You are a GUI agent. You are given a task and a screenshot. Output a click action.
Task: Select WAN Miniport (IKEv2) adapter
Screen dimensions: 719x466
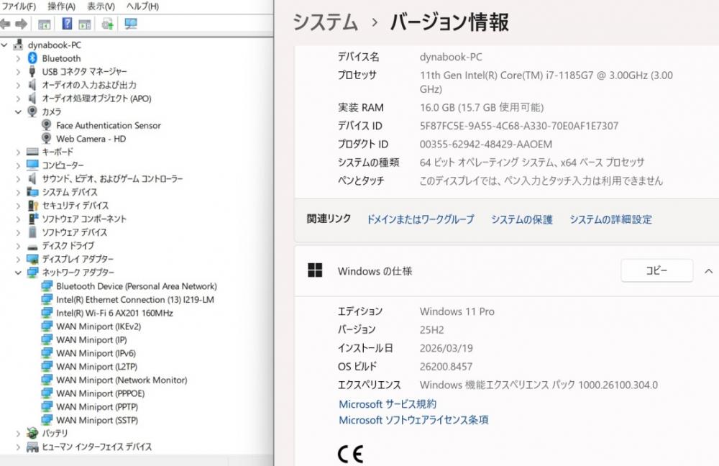[x=99, y=326]
